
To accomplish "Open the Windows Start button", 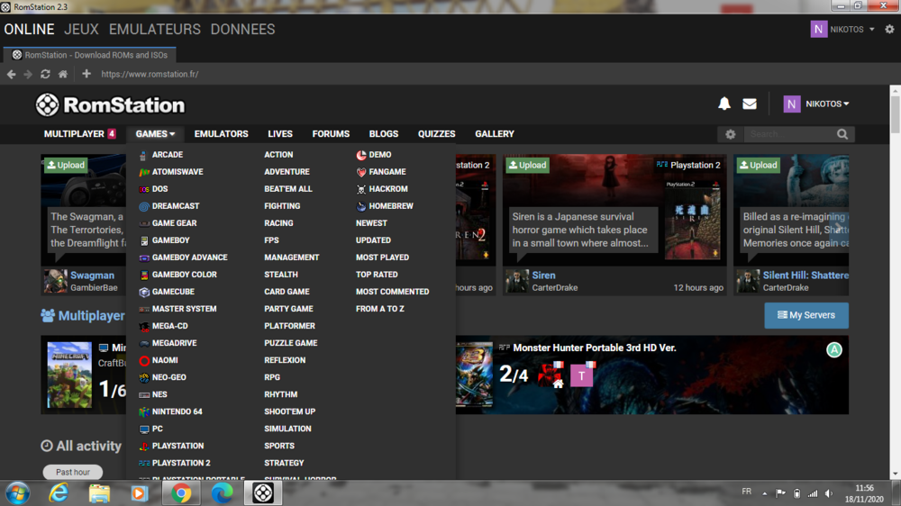I will pyautogui.click(x=18, y=492).
